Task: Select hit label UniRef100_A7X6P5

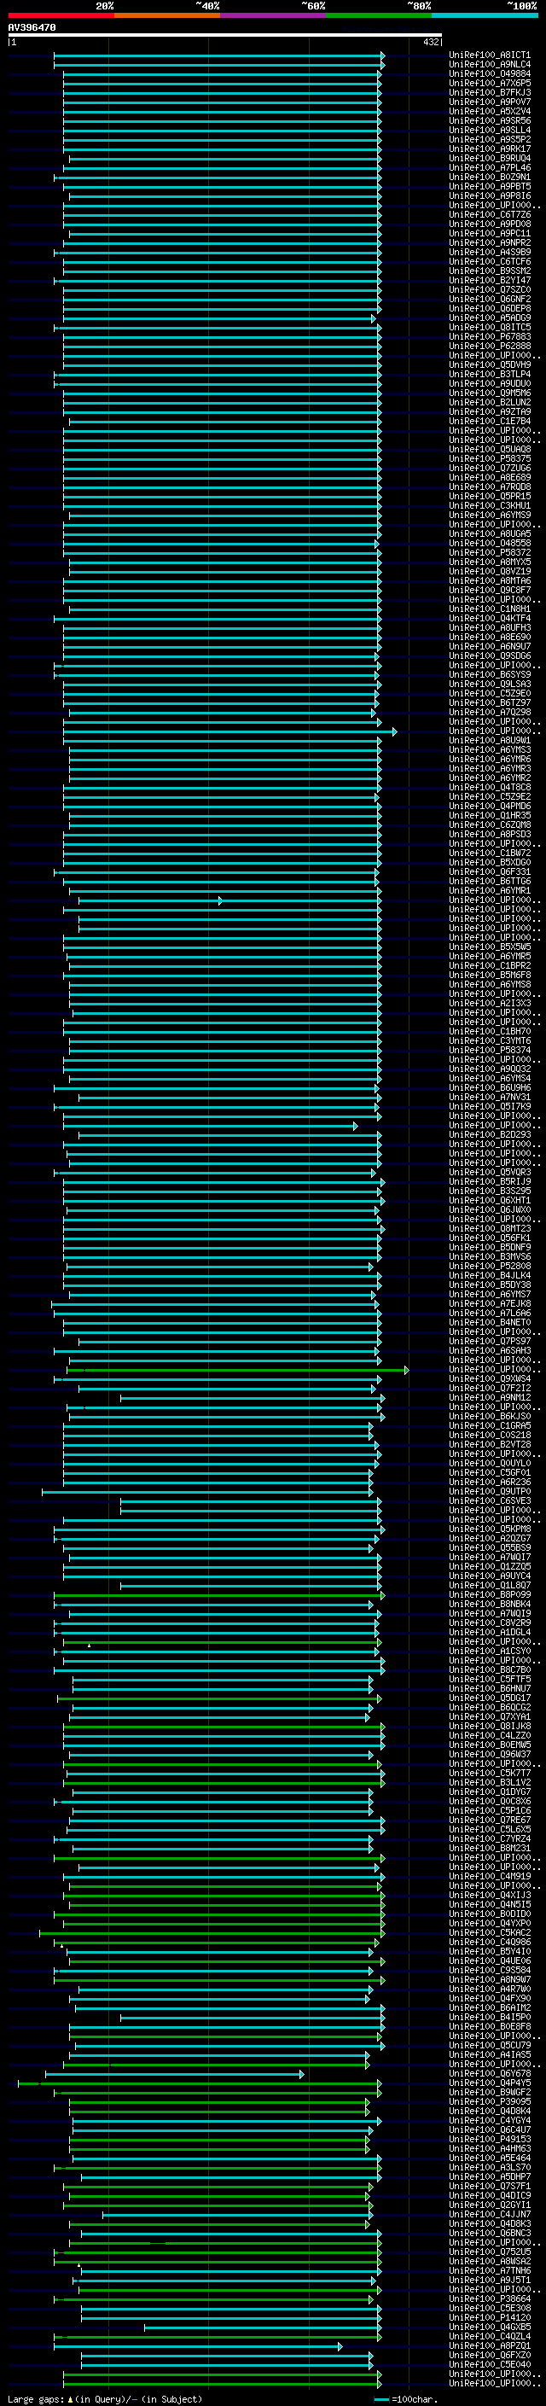Action: (x=490, y=83)
